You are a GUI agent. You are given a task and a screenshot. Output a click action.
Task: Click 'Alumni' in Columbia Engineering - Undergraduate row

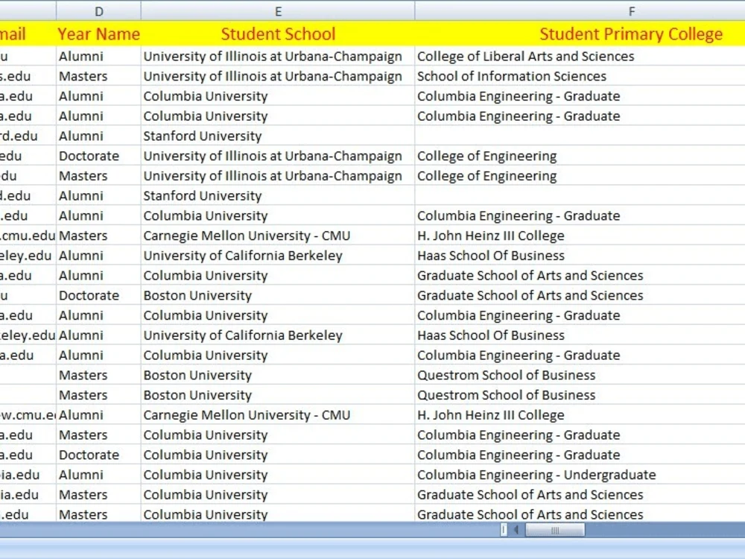(x=99, y=474)
